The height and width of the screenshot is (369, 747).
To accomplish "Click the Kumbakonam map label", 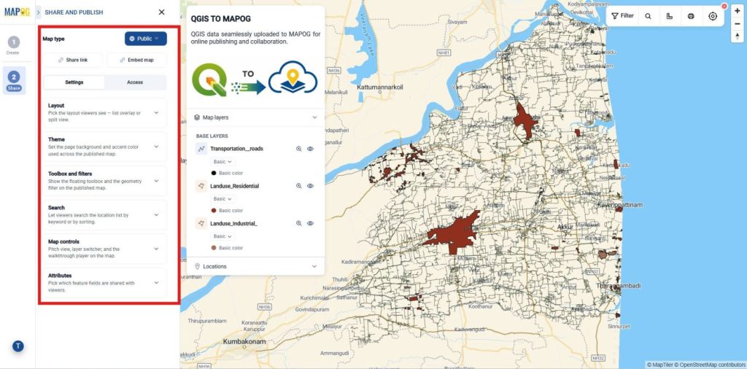I will tap(244, 342).
